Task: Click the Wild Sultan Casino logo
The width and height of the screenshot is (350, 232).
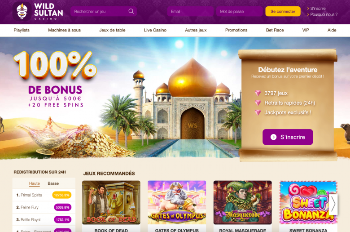Action: [38, 11]
